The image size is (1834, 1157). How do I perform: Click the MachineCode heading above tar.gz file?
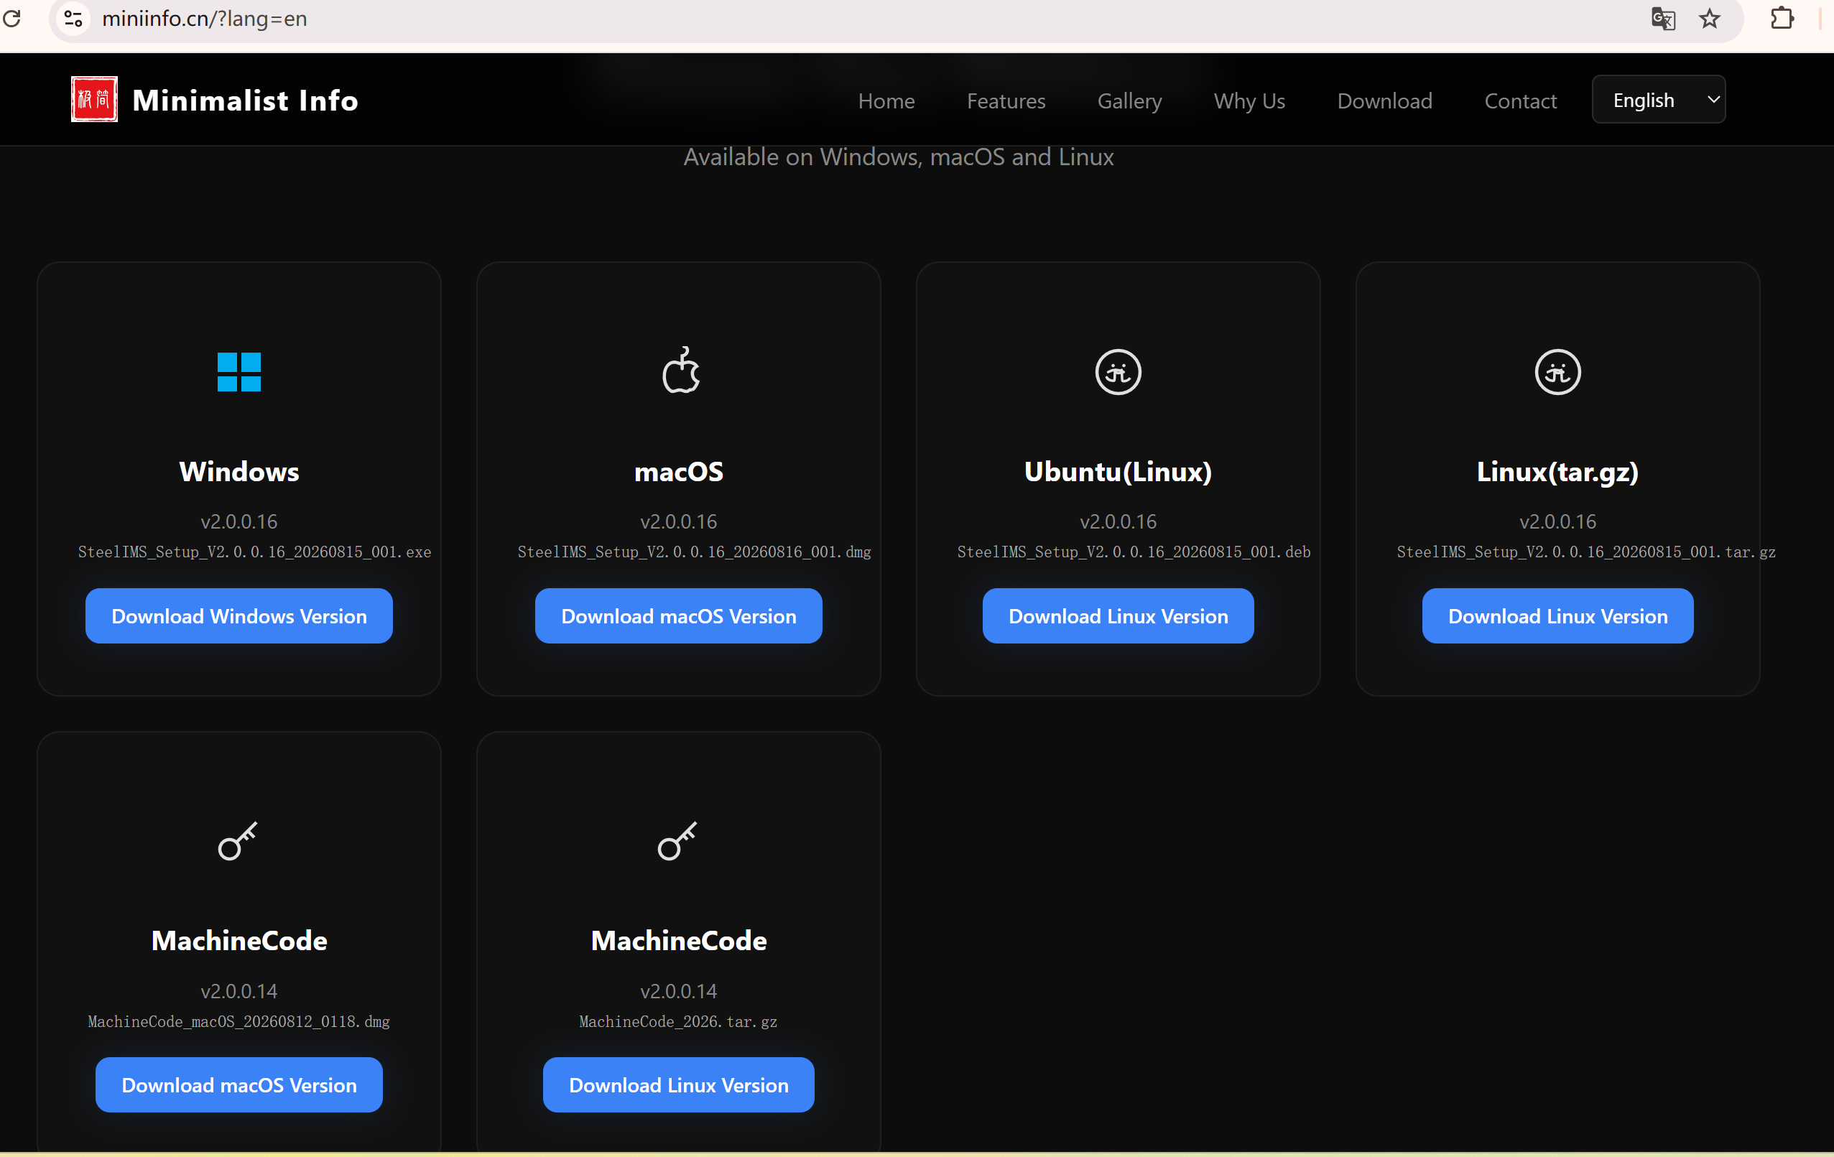(x=679, y=941)
